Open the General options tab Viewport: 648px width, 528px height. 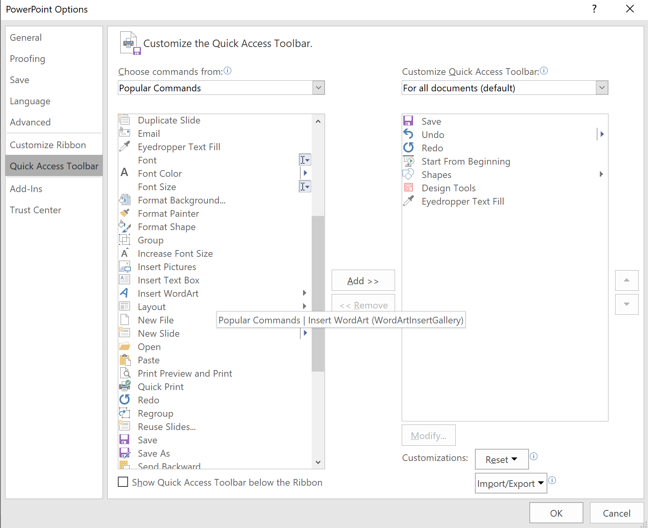point(54,38)
